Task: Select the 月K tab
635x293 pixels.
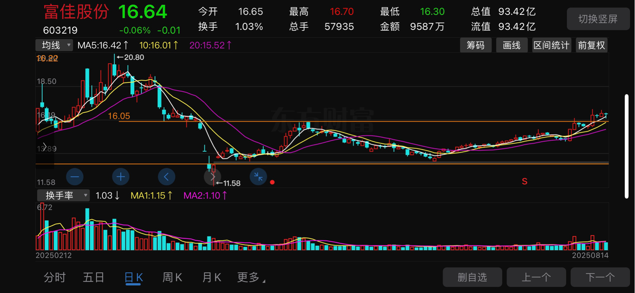Action: pos(212,277)
